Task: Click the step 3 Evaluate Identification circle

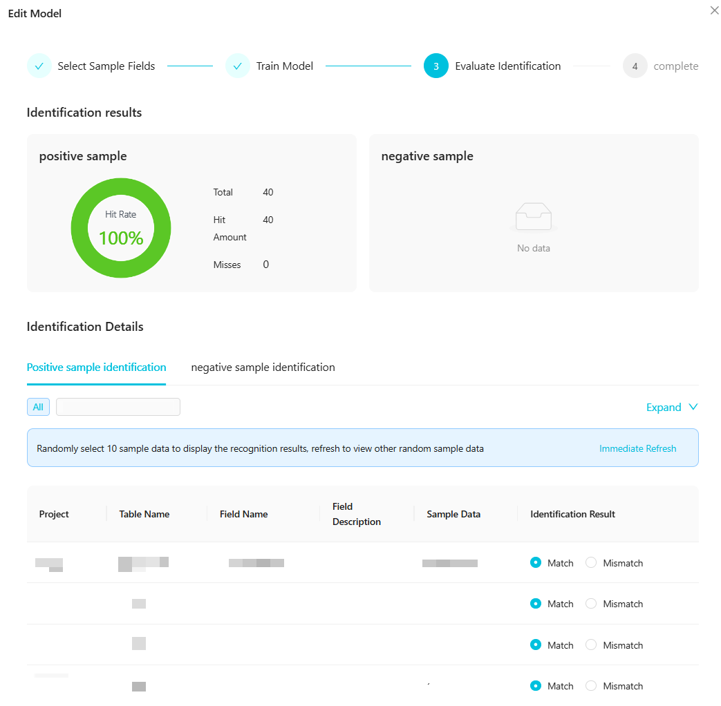Action: [x=436, y=66]
